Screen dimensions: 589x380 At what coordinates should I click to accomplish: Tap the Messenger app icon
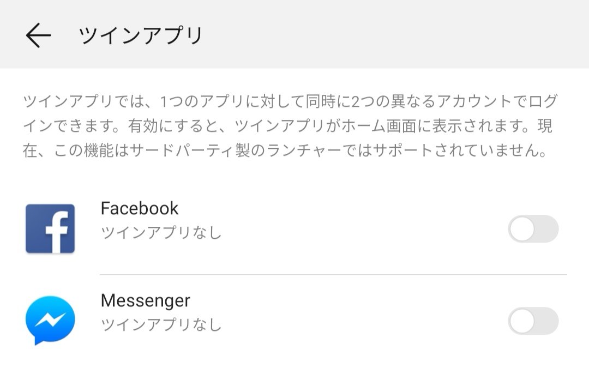(x=50, y=320)
